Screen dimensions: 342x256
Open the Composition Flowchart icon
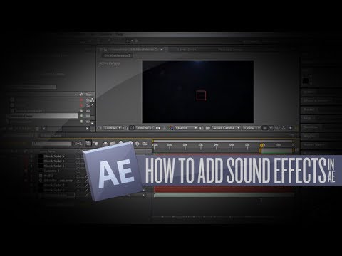click(x=284, y=128)
